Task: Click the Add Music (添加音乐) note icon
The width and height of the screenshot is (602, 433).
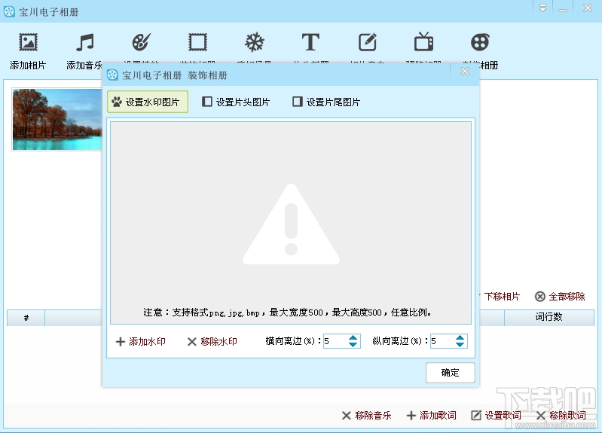Action: 85,42
